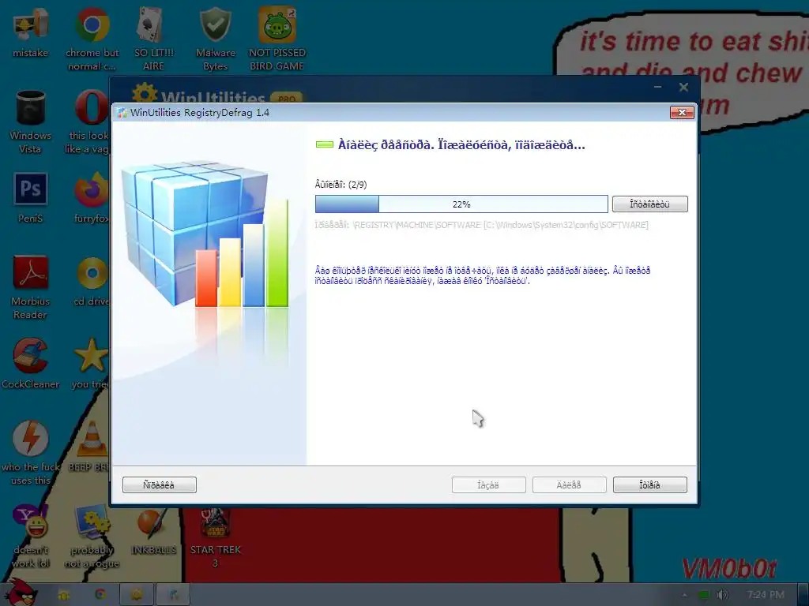The width and height of the screenshot is (809, 606).
Task: Click the green status indicator beside the heading
Action: 325,145
